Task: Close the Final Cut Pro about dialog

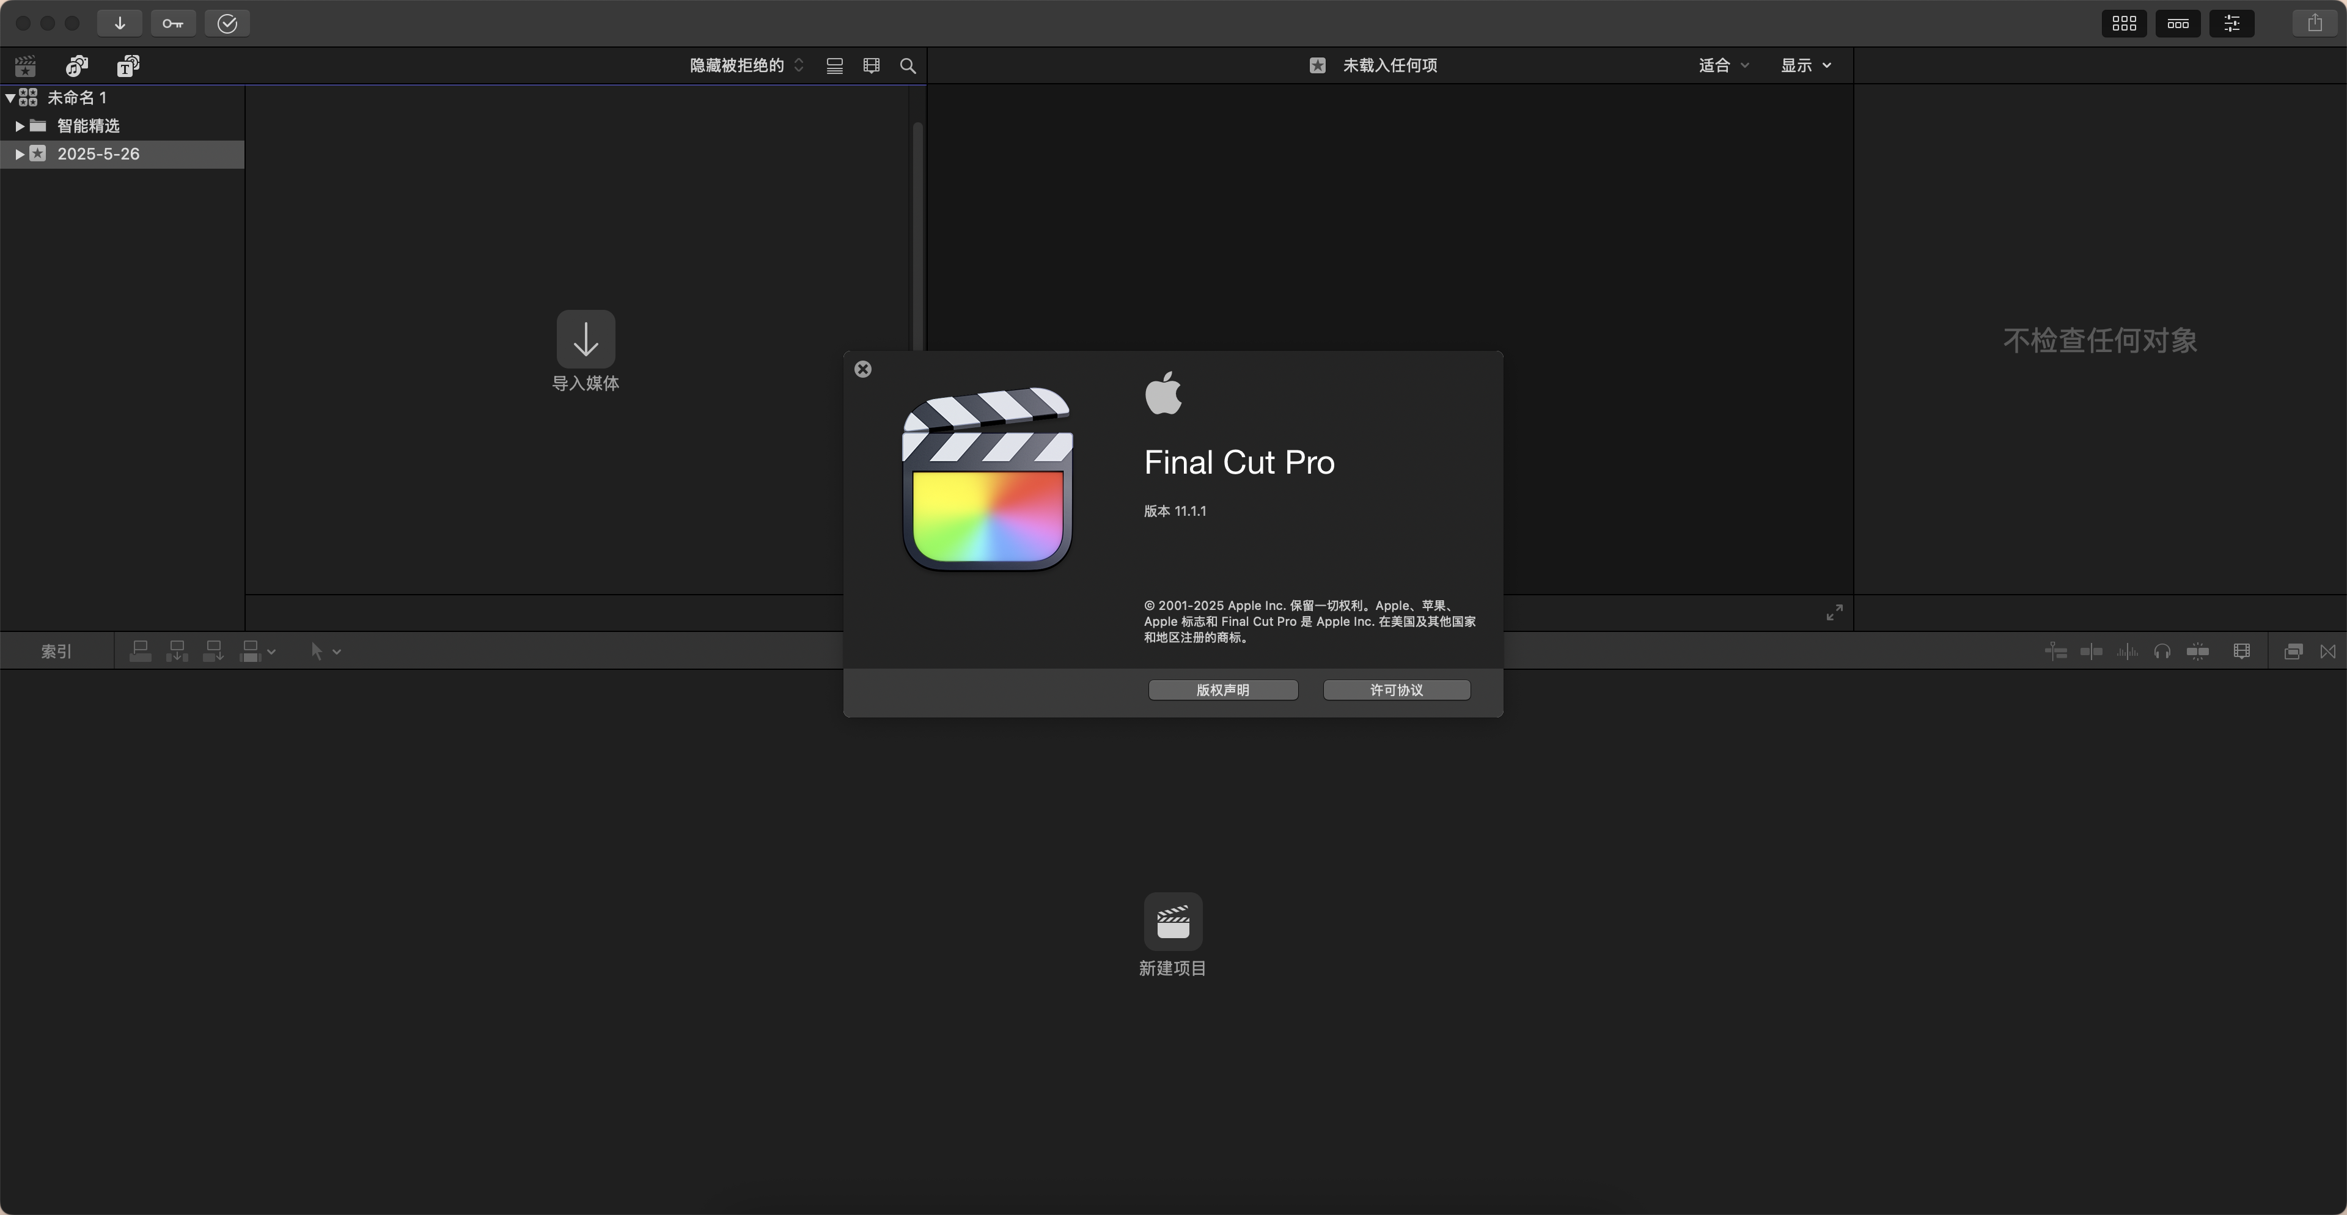Action: click(x=863, y=369)
